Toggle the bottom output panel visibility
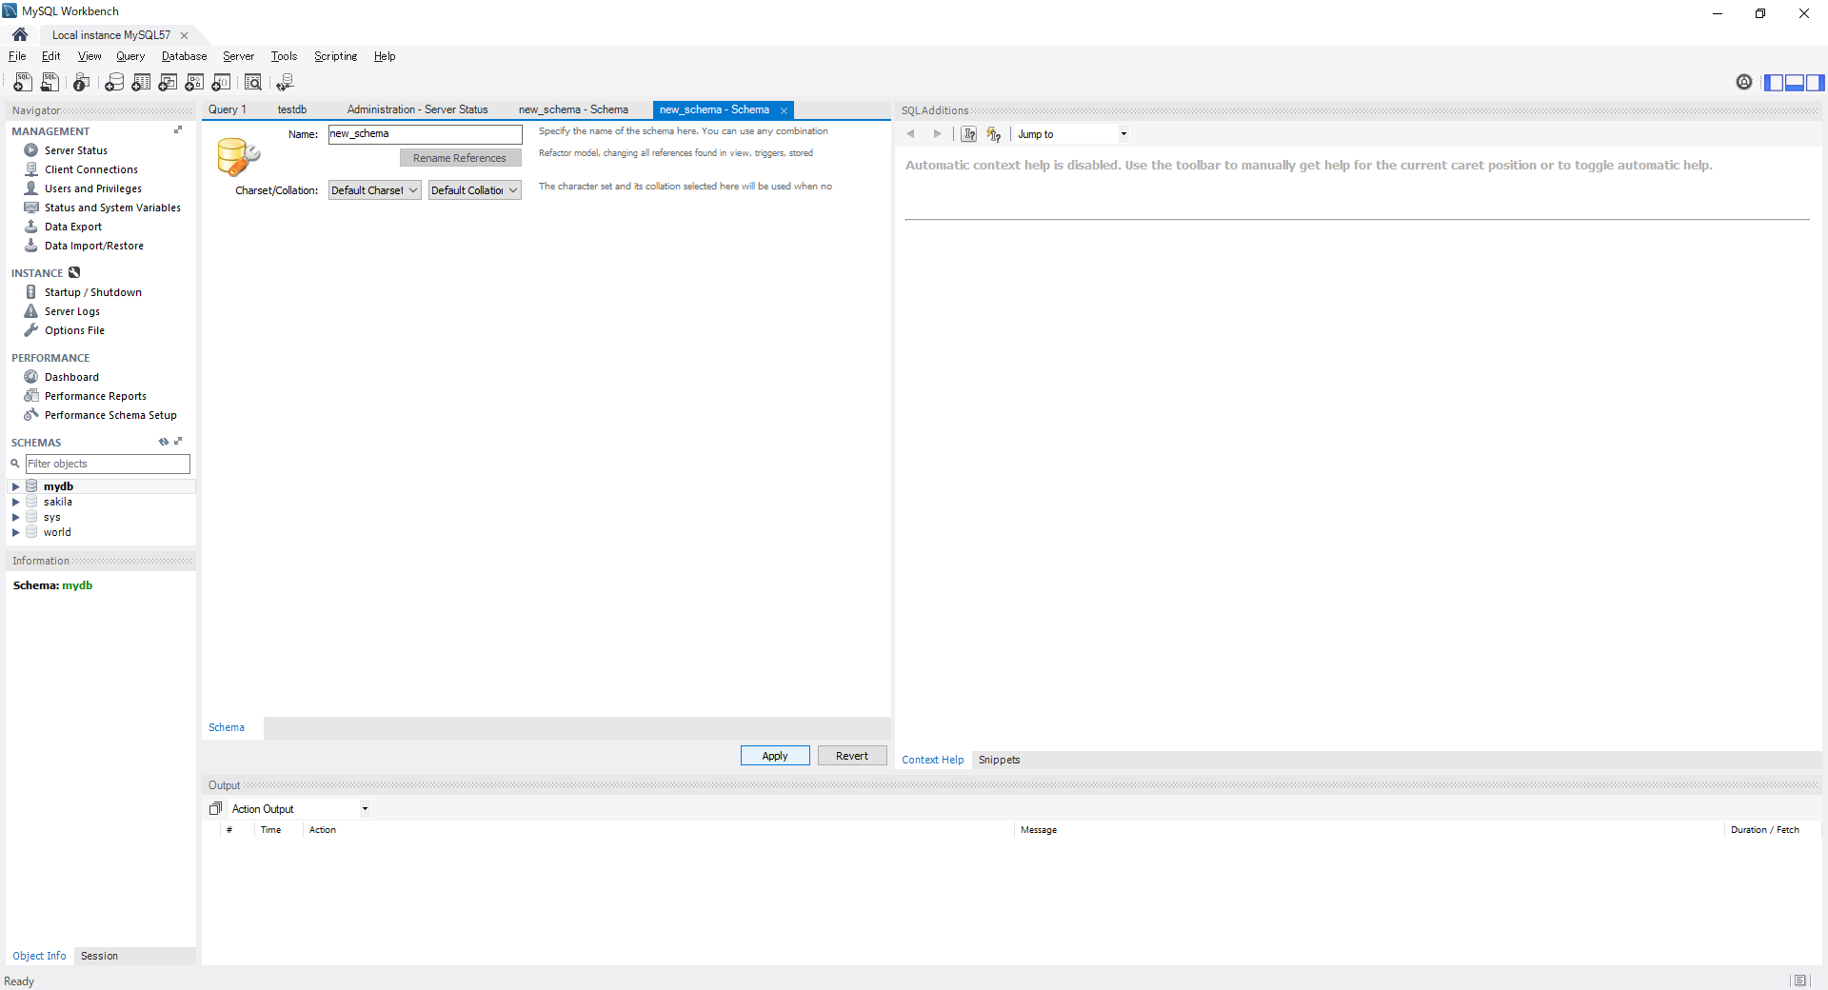This screenshot has height=990, width=1828. click(x=1795, y=83)
